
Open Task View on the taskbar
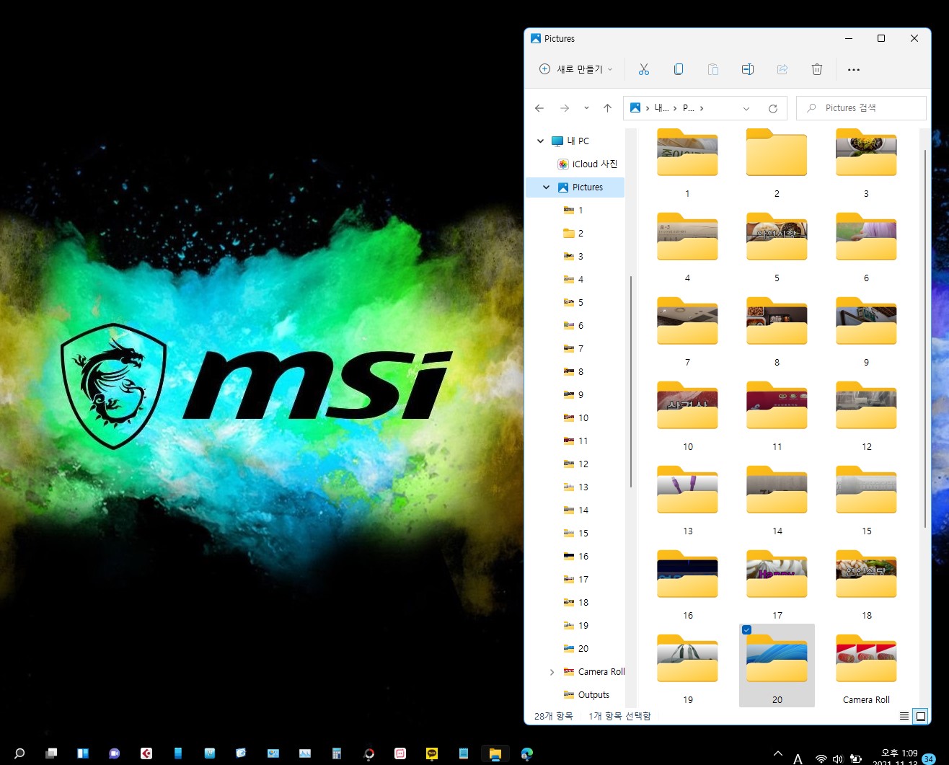[51, 753]
